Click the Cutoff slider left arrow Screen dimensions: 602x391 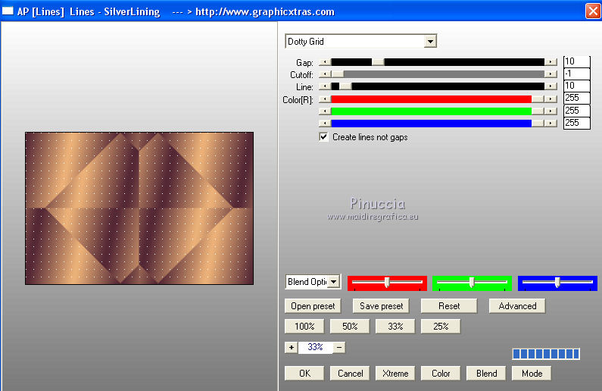click(325, 74)
